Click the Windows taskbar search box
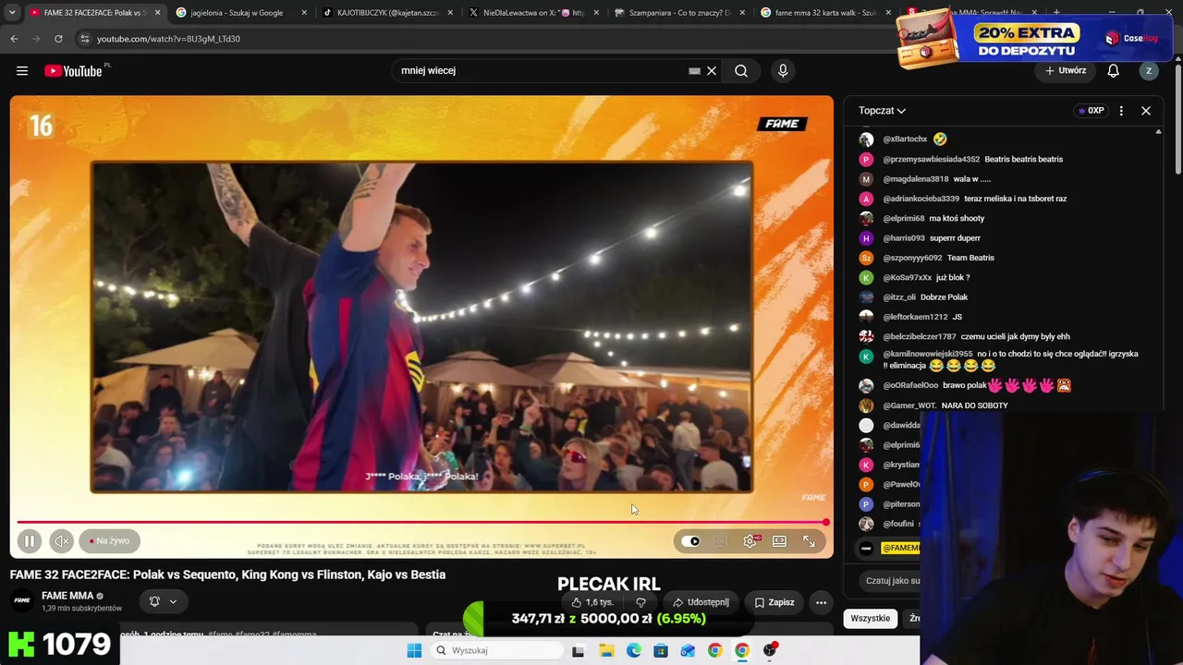 (497, 650)
